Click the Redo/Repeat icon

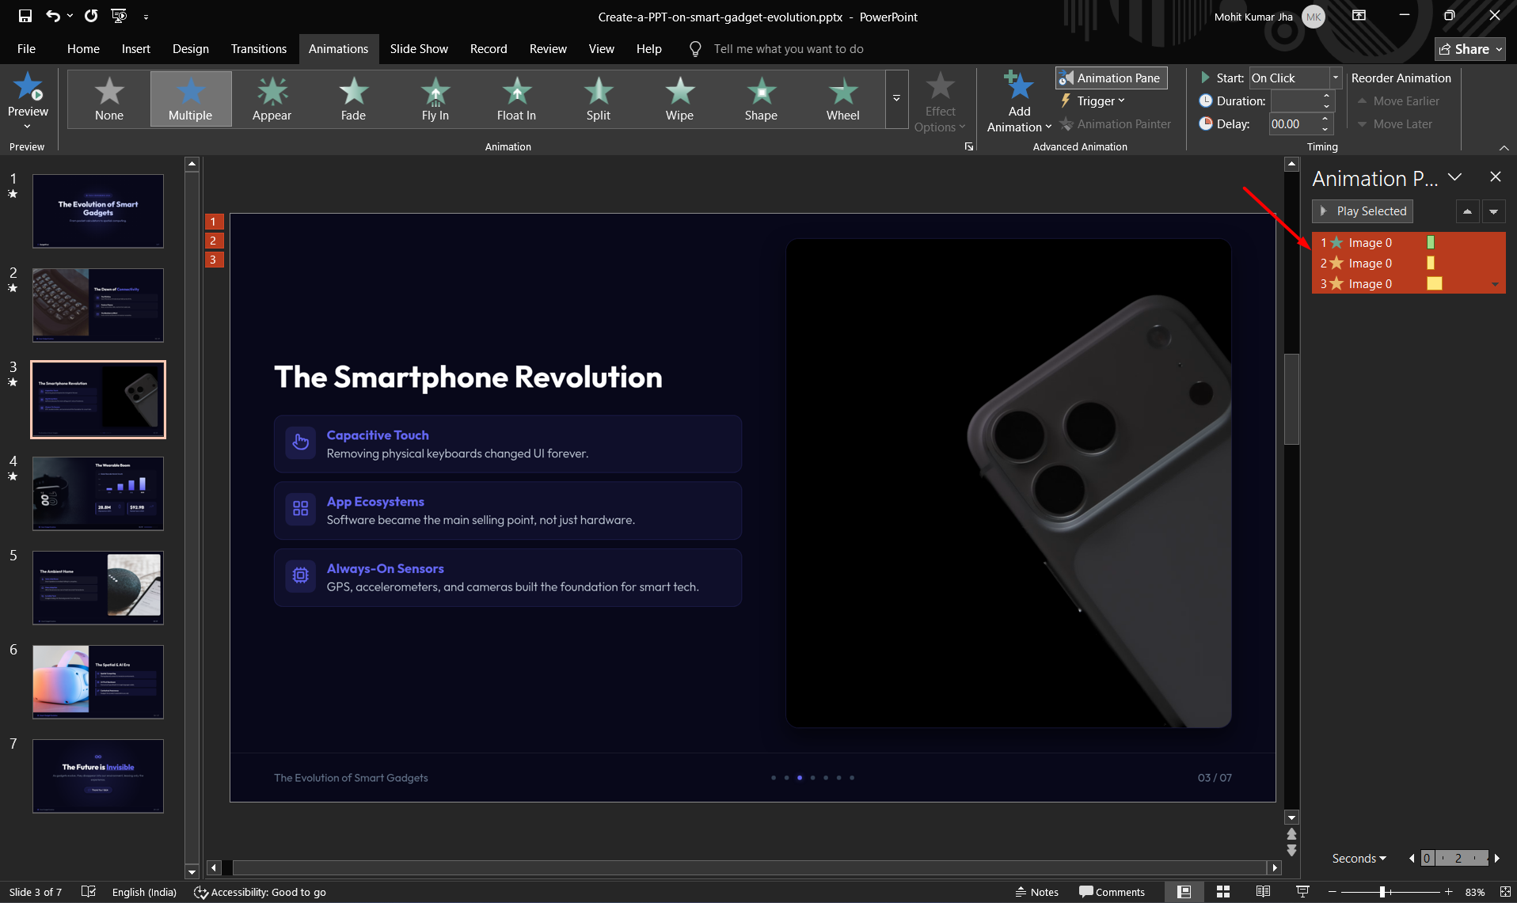[x=91, y=16]
